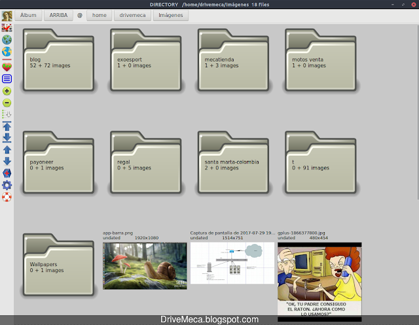Click the checkered thumbnails select-files icon
419x325 pixels.
7,27
